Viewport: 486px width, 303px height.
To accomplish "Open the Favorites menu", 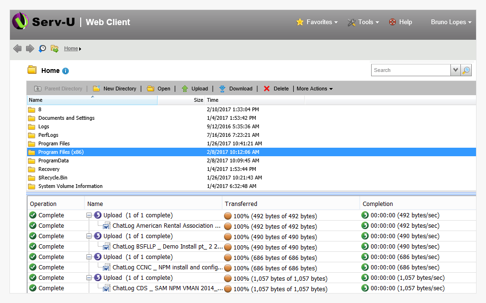I will tap(317, 22).
